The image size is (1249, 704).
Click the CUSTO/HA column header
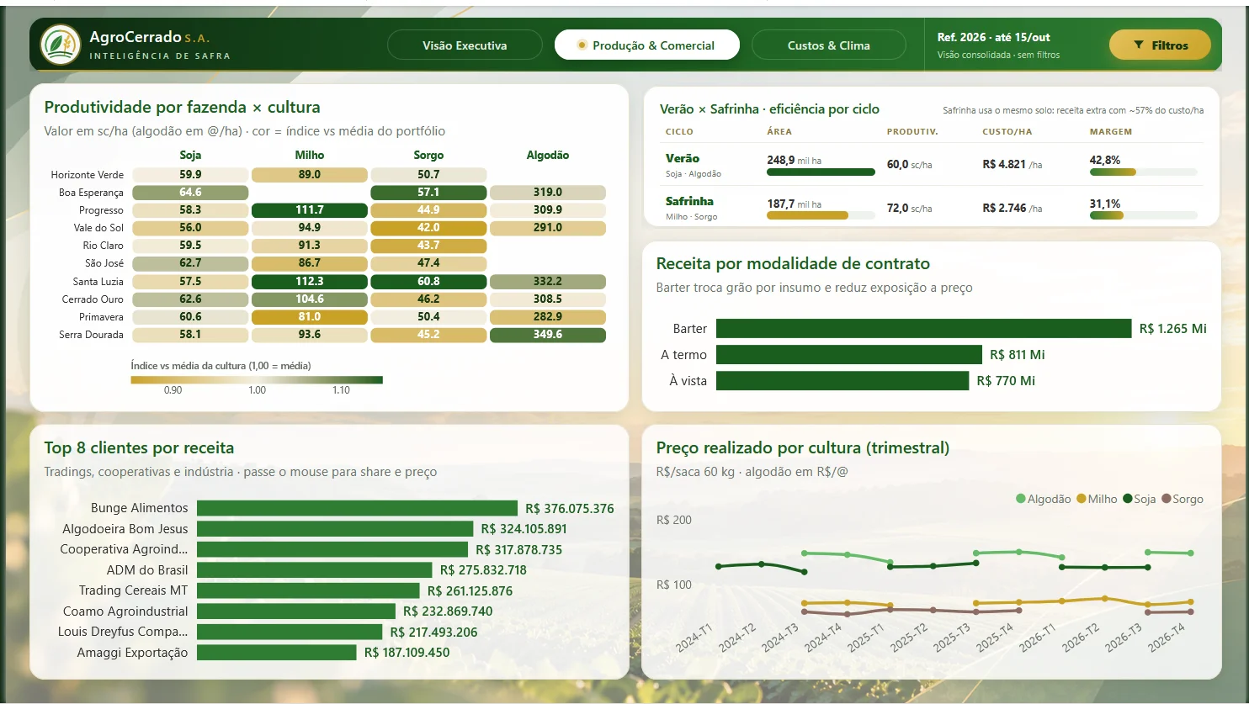point(1007,132)
